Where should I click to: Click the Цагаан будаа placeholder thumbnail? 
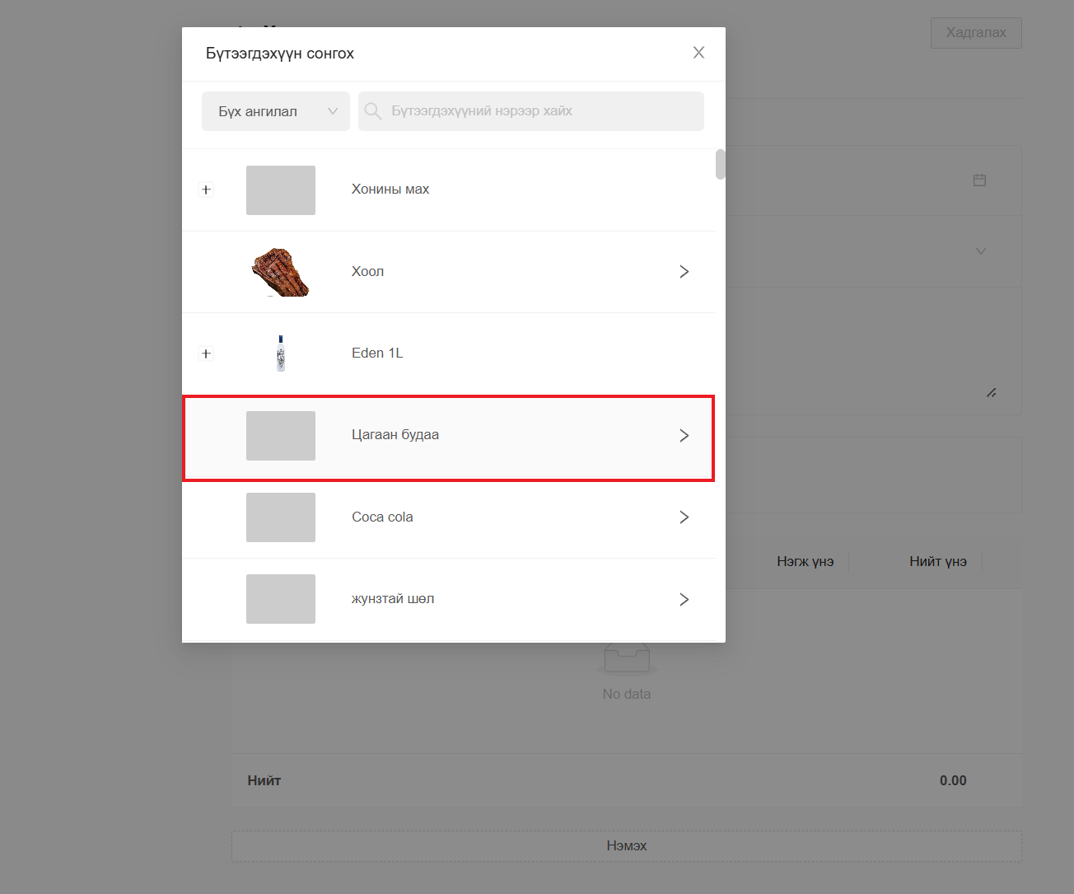[280, 436]
